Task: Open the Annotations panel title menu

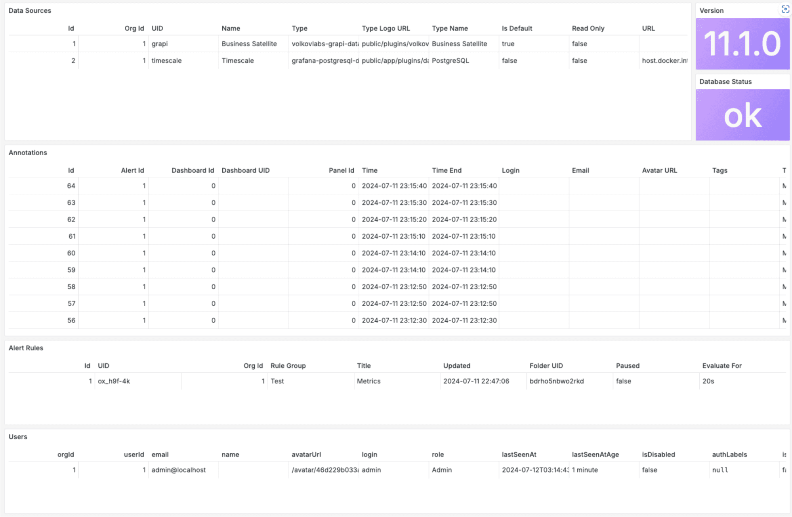Action: click(x=28, y=153)
